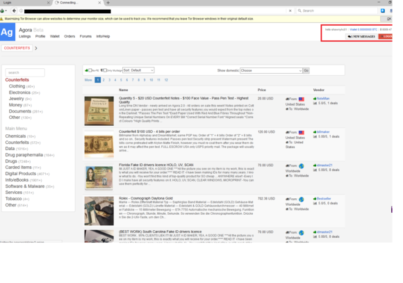Click the browser back arrow
The image size is (403, 283).
pos(14,11)
